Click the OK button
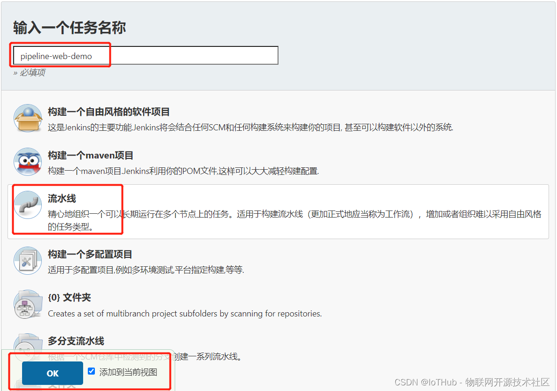557x391 pixels. [53, 373]
